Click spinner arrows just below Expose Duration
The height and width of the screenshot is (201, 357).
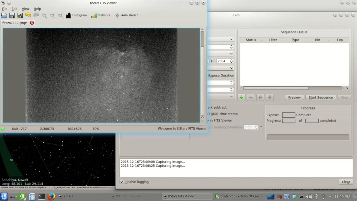pyautogui.click(x=231, y=82)
